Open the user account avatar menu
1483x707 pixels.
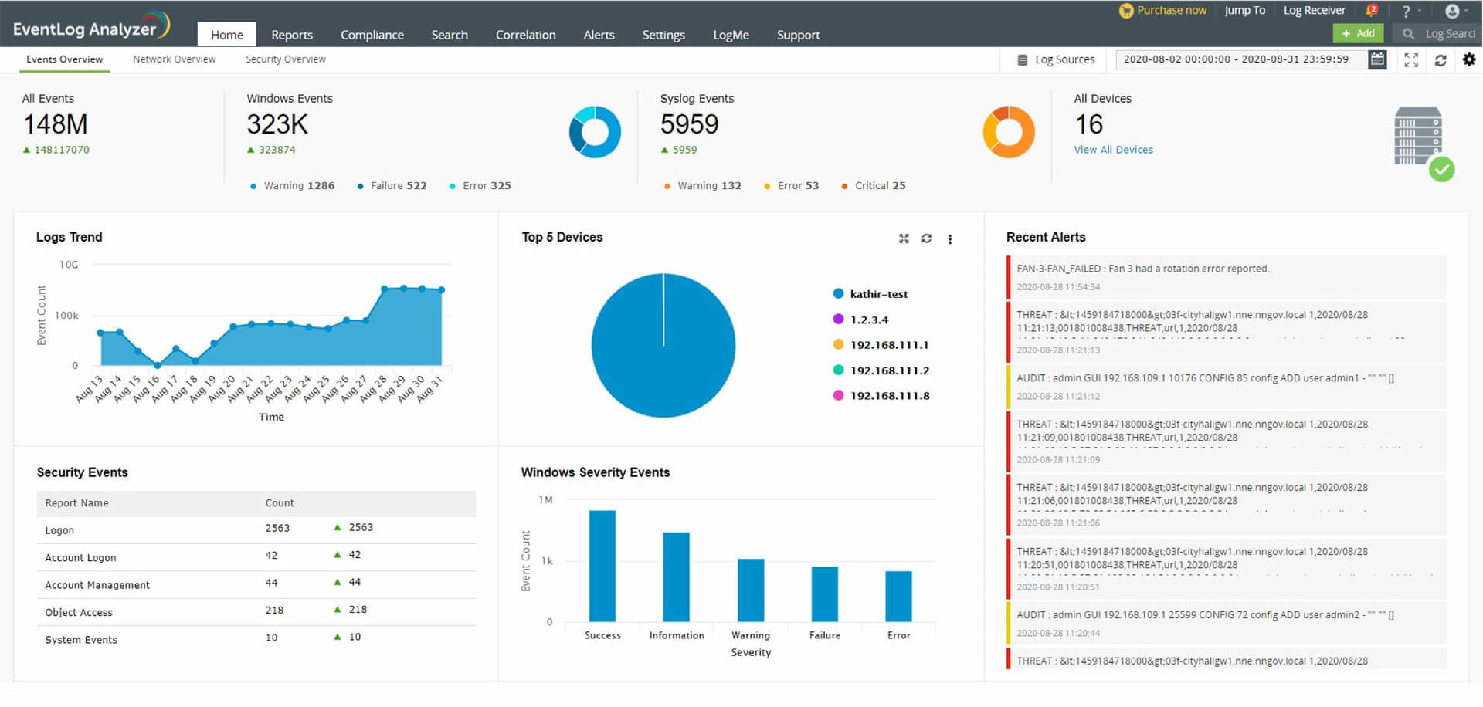click(1452, 11)
